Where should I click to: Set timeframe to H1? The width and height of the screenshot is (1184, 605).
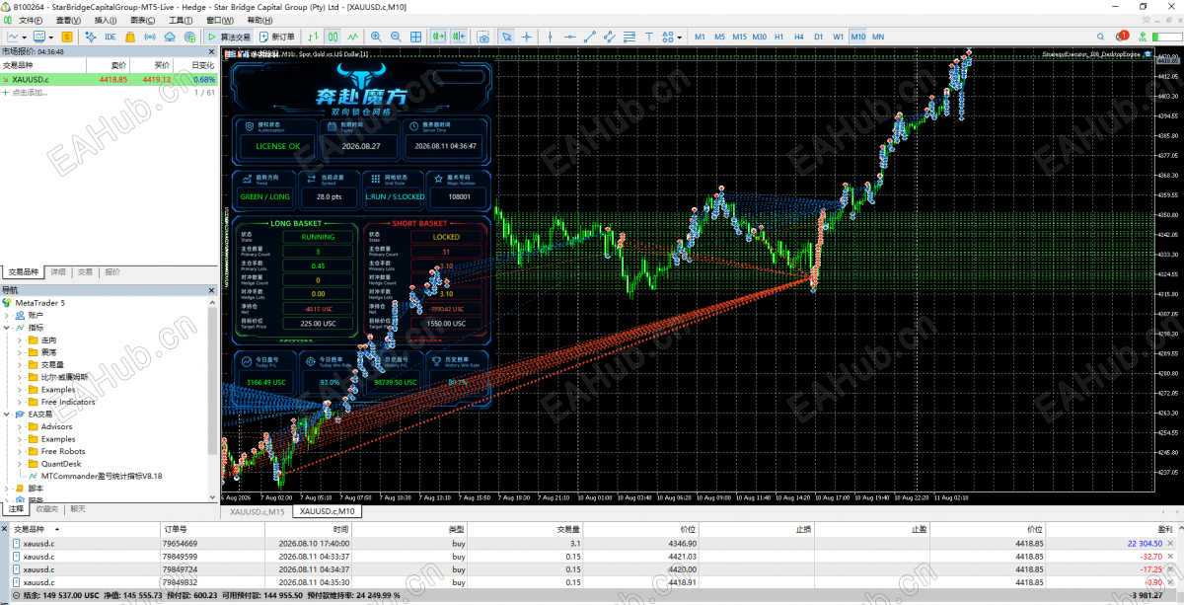[778, 37]
